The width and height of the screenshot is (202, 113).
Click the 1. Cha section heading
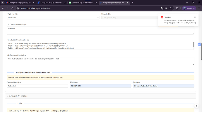[x=20, y=103]
